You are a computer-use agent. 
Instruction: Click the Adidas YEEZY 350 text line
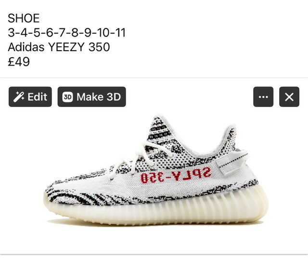pyautogui.click(x=59, y=47)
